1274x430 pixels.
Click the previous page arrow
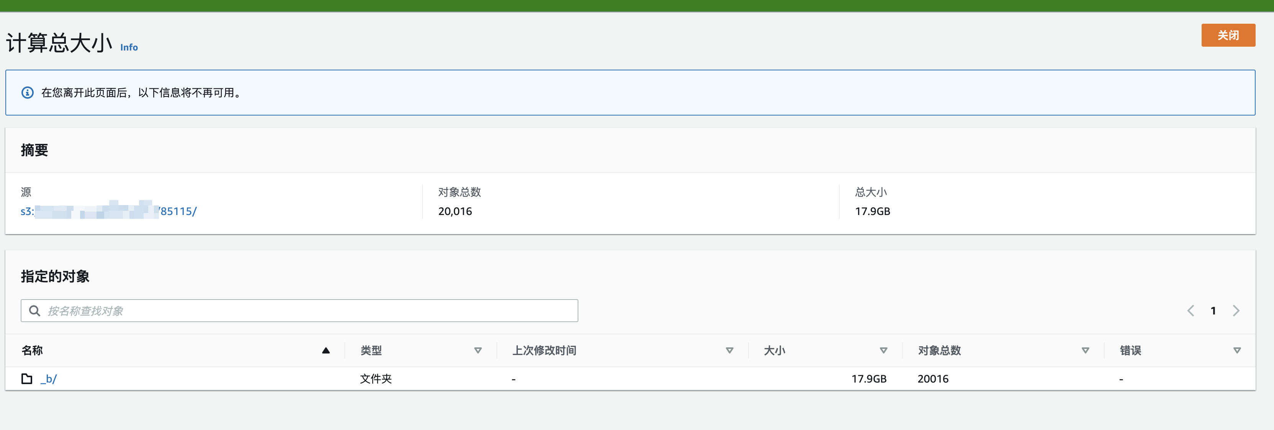pyautogui.click(x=1190, y=311)
